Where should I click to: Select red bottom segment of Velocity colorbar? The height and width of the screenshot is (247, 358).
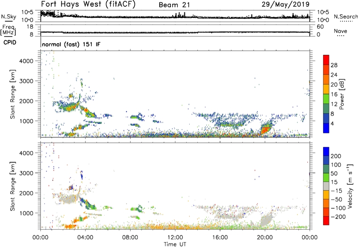pos(326,221)
